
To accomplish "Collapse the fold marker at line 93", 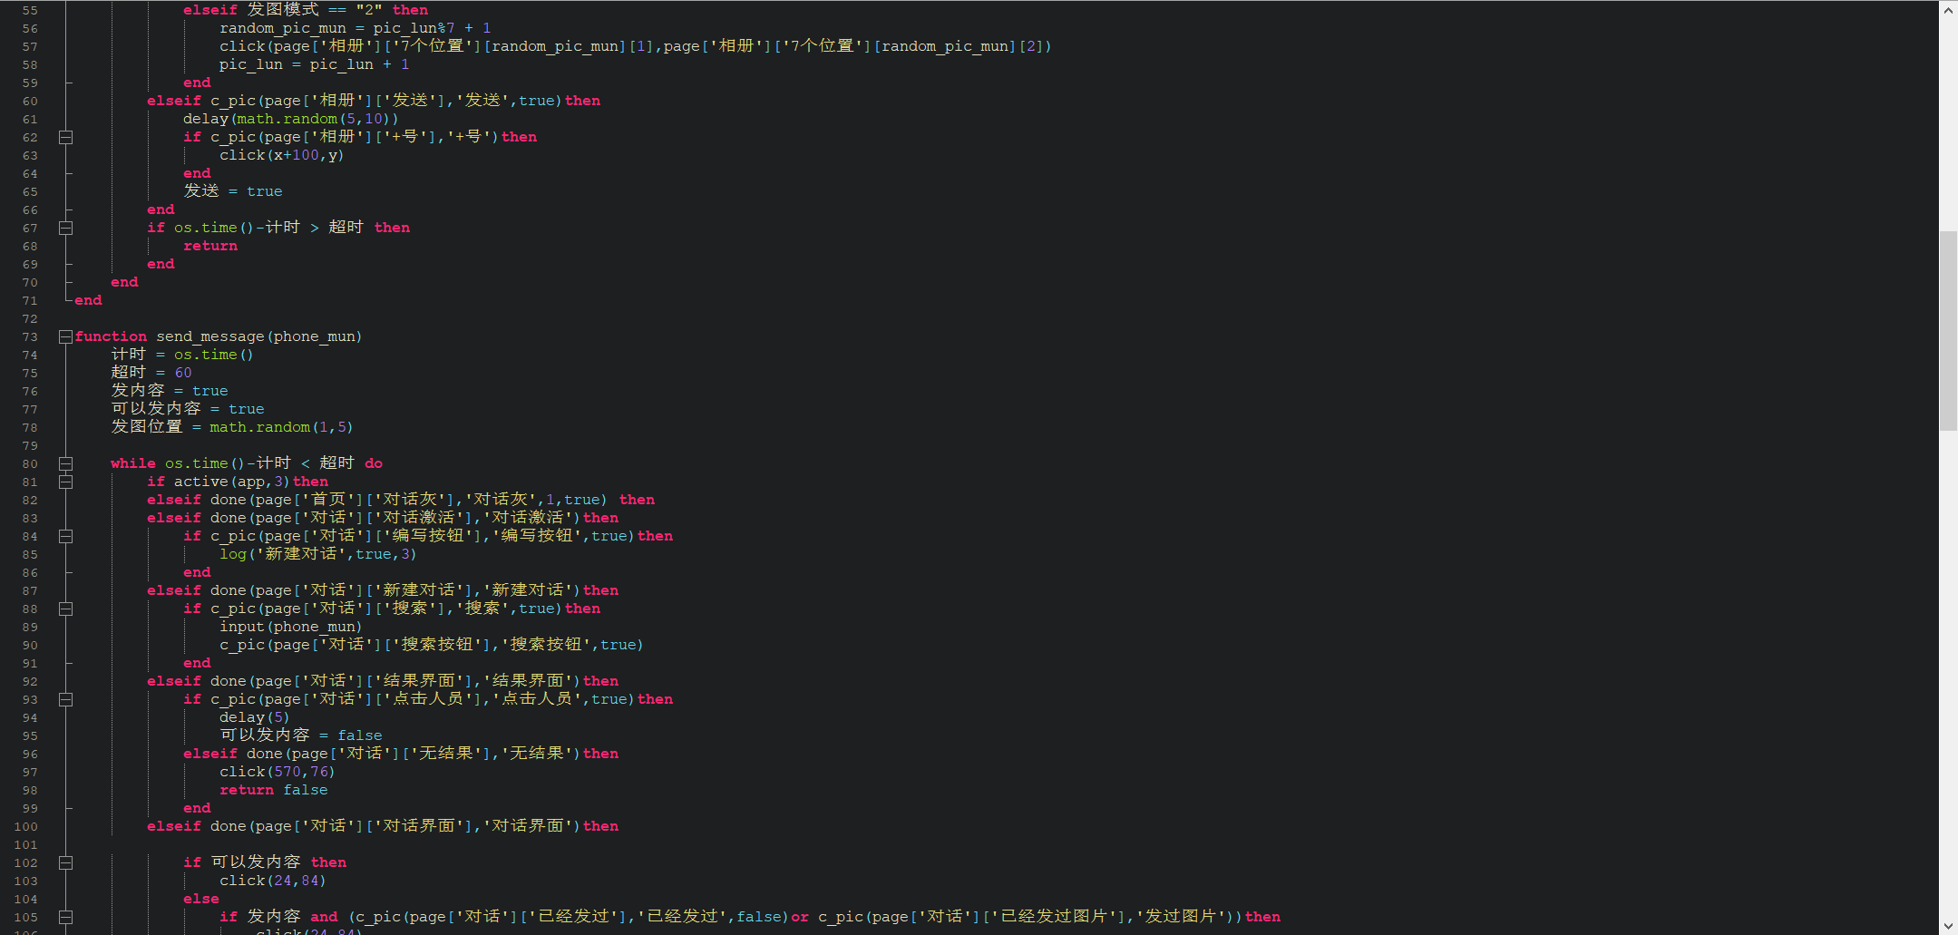I will 65,699.
